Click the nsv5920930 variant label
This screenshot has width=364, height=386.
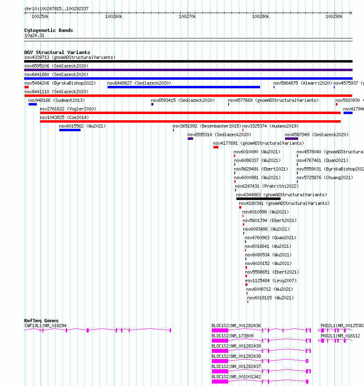(x=349, y=100)
